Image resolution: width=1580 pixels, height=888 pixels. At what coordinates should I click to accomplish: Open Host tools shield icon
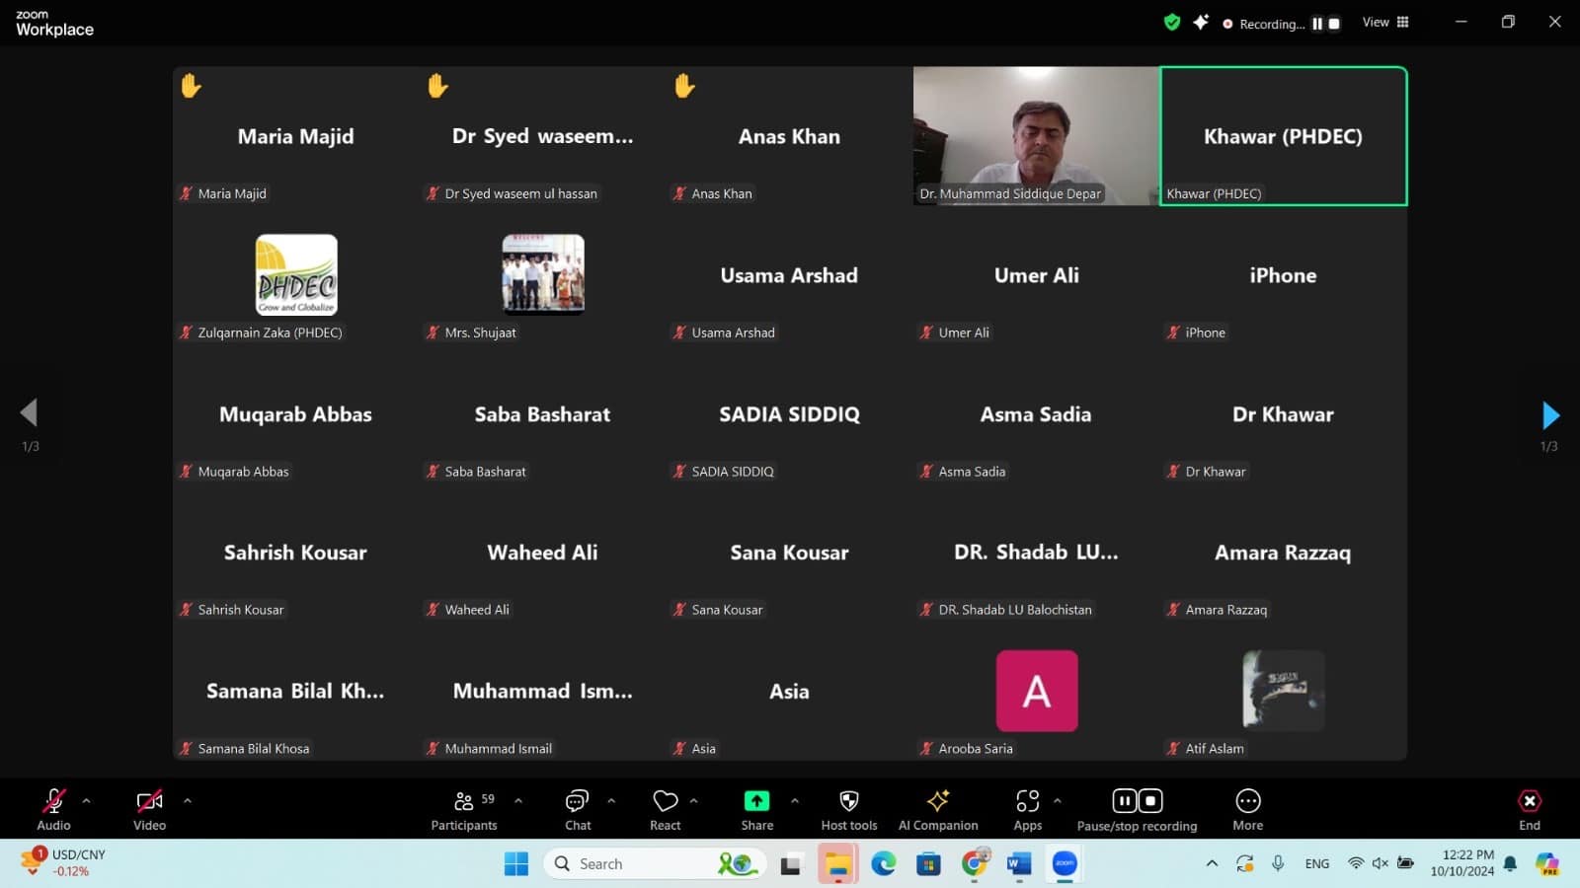tap(848, 809)
